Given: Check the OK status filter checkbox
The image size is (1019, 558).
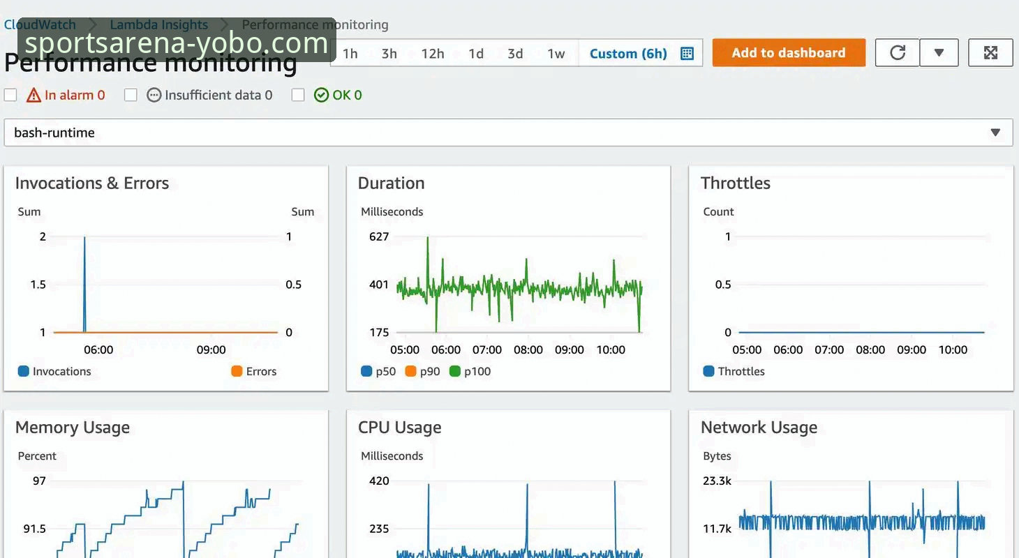Looking at the screenshot, I should coord(298,96).
